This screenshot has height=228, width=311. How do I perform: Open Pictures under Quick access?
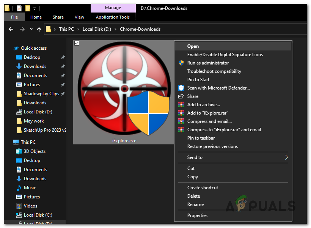[x=32, y=85]
